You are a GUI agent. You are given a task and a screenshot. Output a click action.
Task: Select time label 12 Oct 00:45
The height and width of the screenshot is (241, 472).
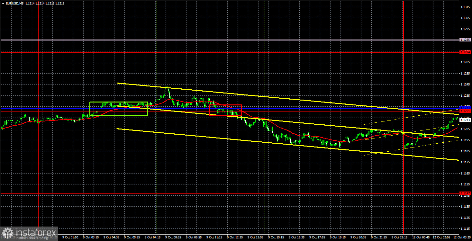click(420, 237)
